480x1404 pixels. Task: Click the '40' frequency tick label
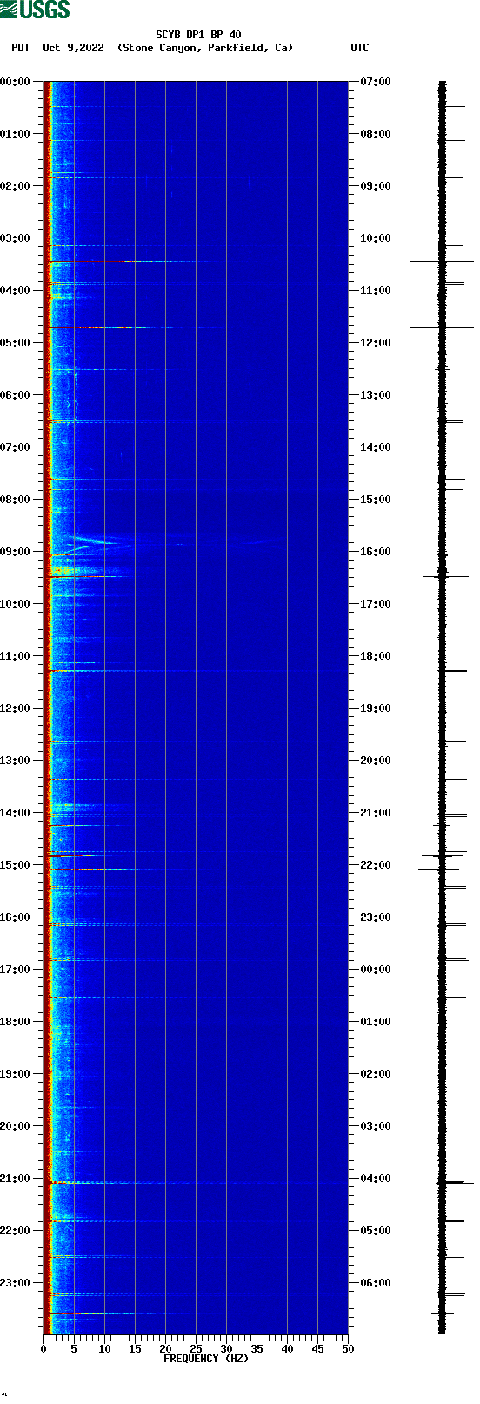tap(287, 1349)
